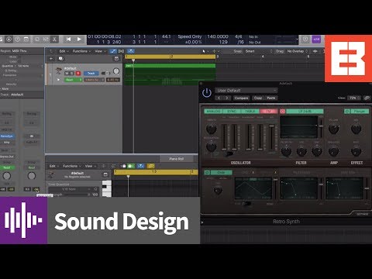
Task: Toggle the blue Catch button in Piano Roll
Action: [x=140, y=166]
